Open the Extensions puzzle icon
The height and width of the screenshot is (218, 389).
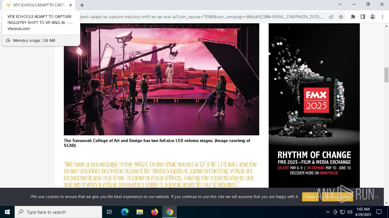[x=353, y=17]
